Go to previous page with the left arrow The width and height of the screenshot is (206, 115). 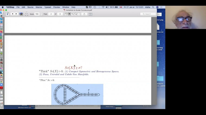click(12, 14)
